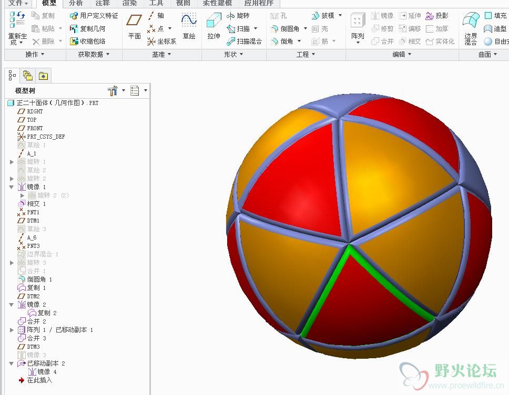
Task: Collapse the 已移动副本 2 tree node
Action: [x=12, y=363]
